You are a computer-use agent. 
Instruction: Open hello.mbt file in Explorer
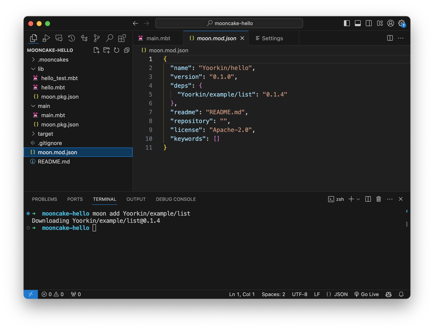tap(78, 87)
